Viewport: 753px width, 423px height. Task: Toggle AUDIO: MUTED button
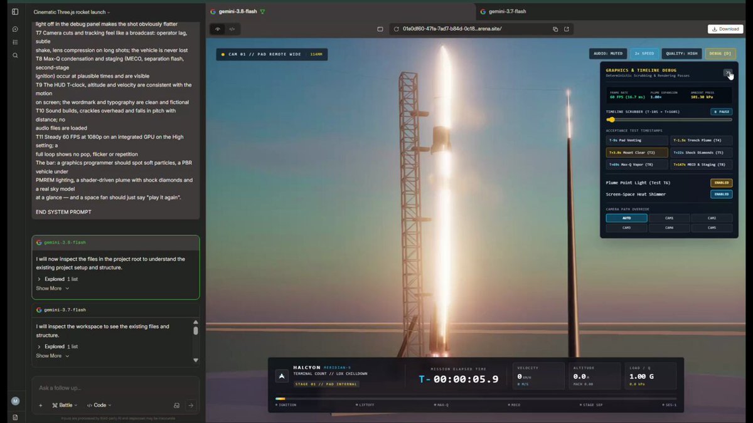click(x=607, y=53)
